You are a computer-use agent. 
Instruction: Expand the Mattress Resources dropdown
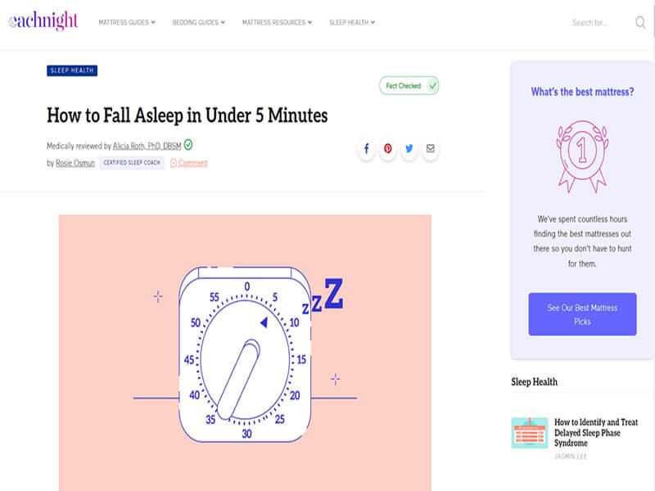tap(277, 22)
